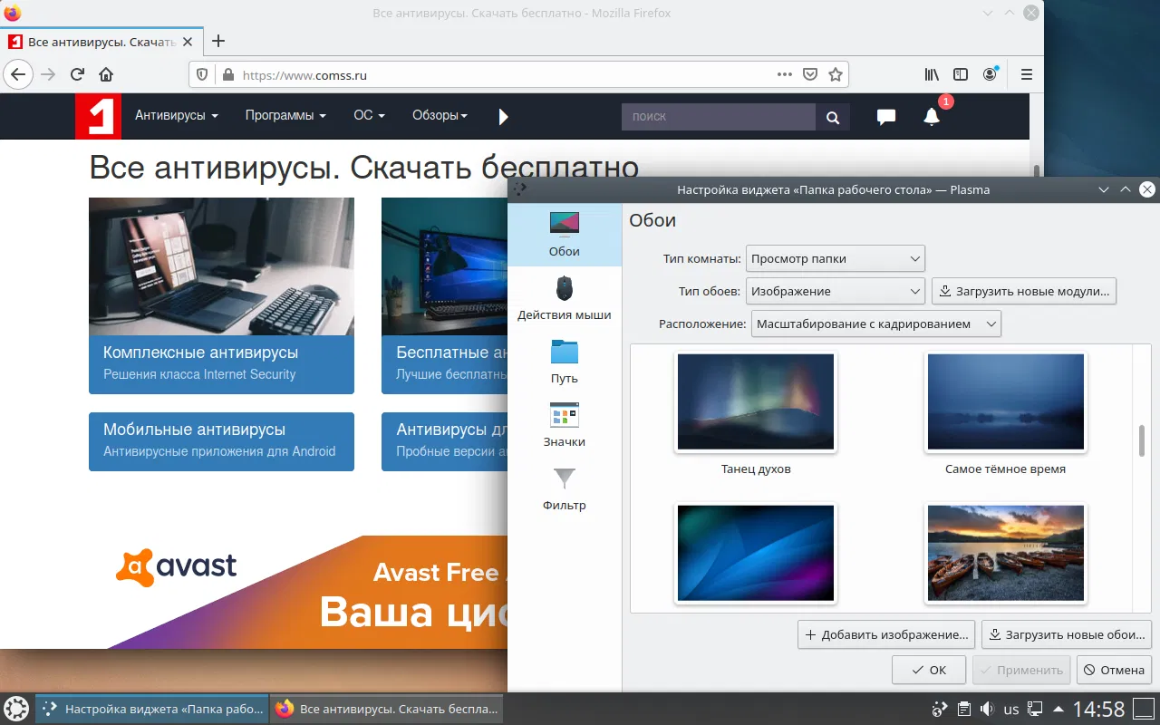1160x725 pixels.
Task: Expand hidden system tray icons arrow
Action: (1057, 710)
